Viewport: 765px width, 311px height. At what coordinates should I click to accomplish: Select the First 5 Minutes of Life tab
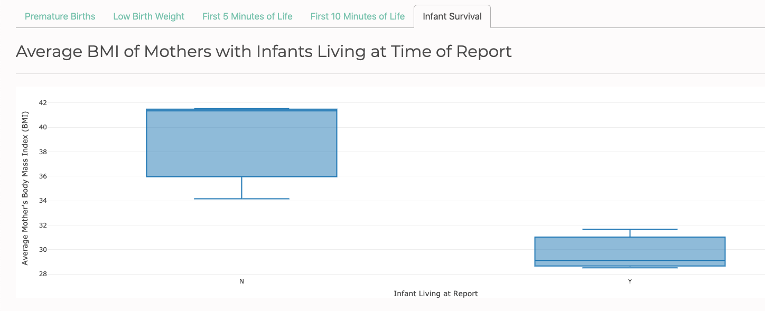point(247,16)
